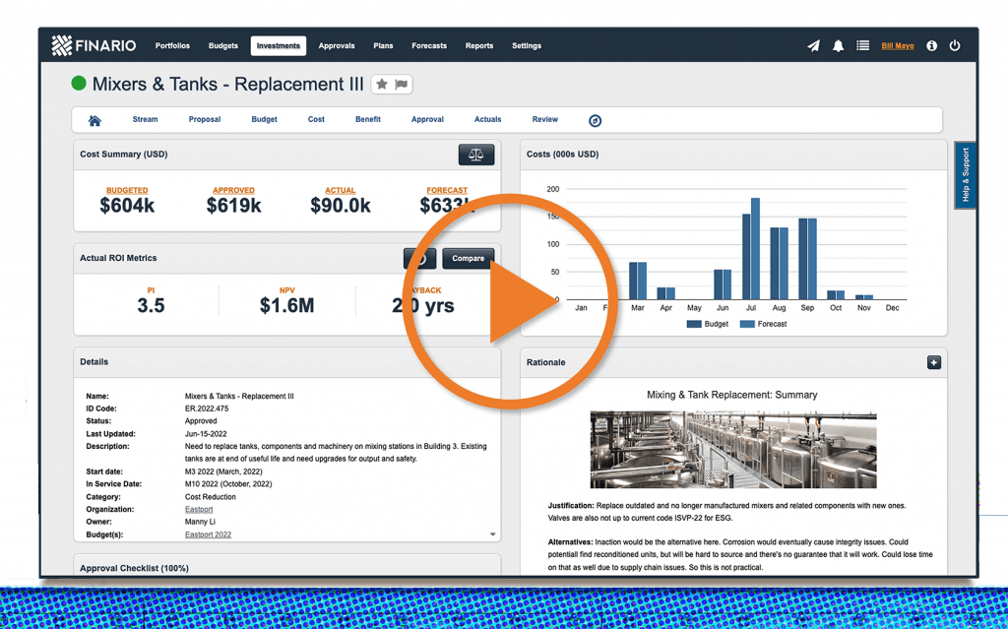The width and height of the screenshot is (1008, 629).
Task: Click the ID code ER.2022.475
Action: pyautogui.click(x=207, y=409)
